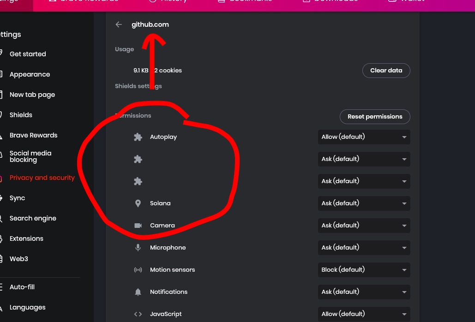The height and width of the screenshot is (322, 475).
Task: Open Search engine settings
Action: click(x=33, y=218)
